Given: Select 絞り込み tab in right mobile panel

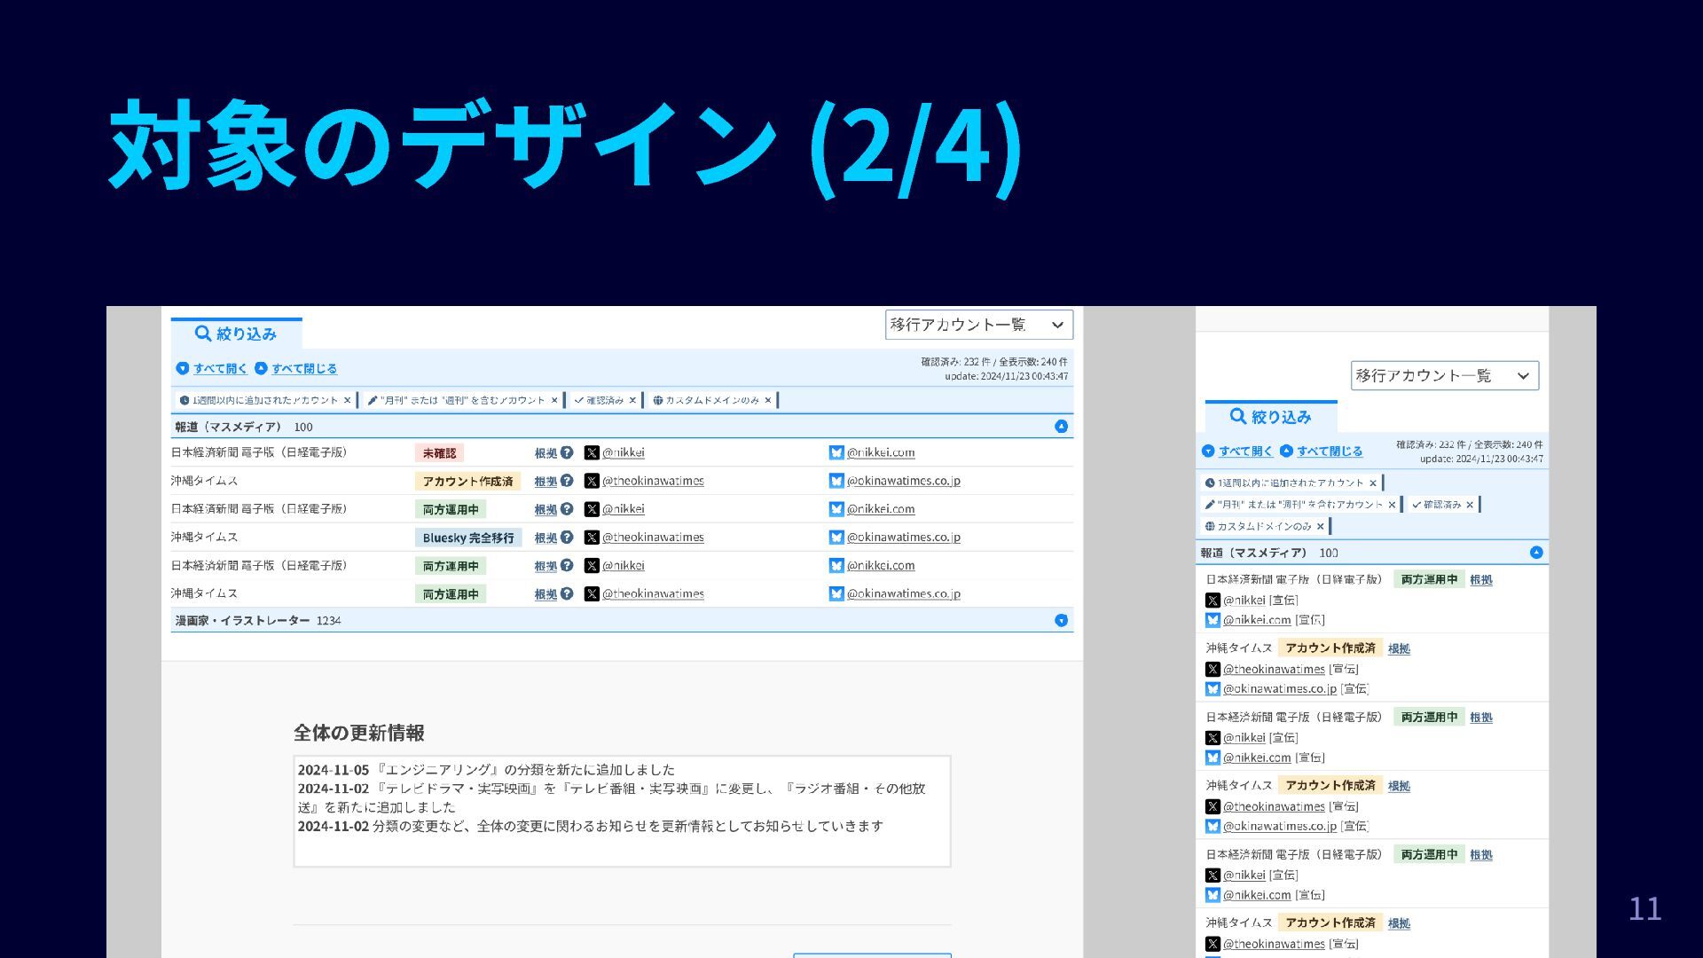Looking at the screenshot, I should point(1270,417).
